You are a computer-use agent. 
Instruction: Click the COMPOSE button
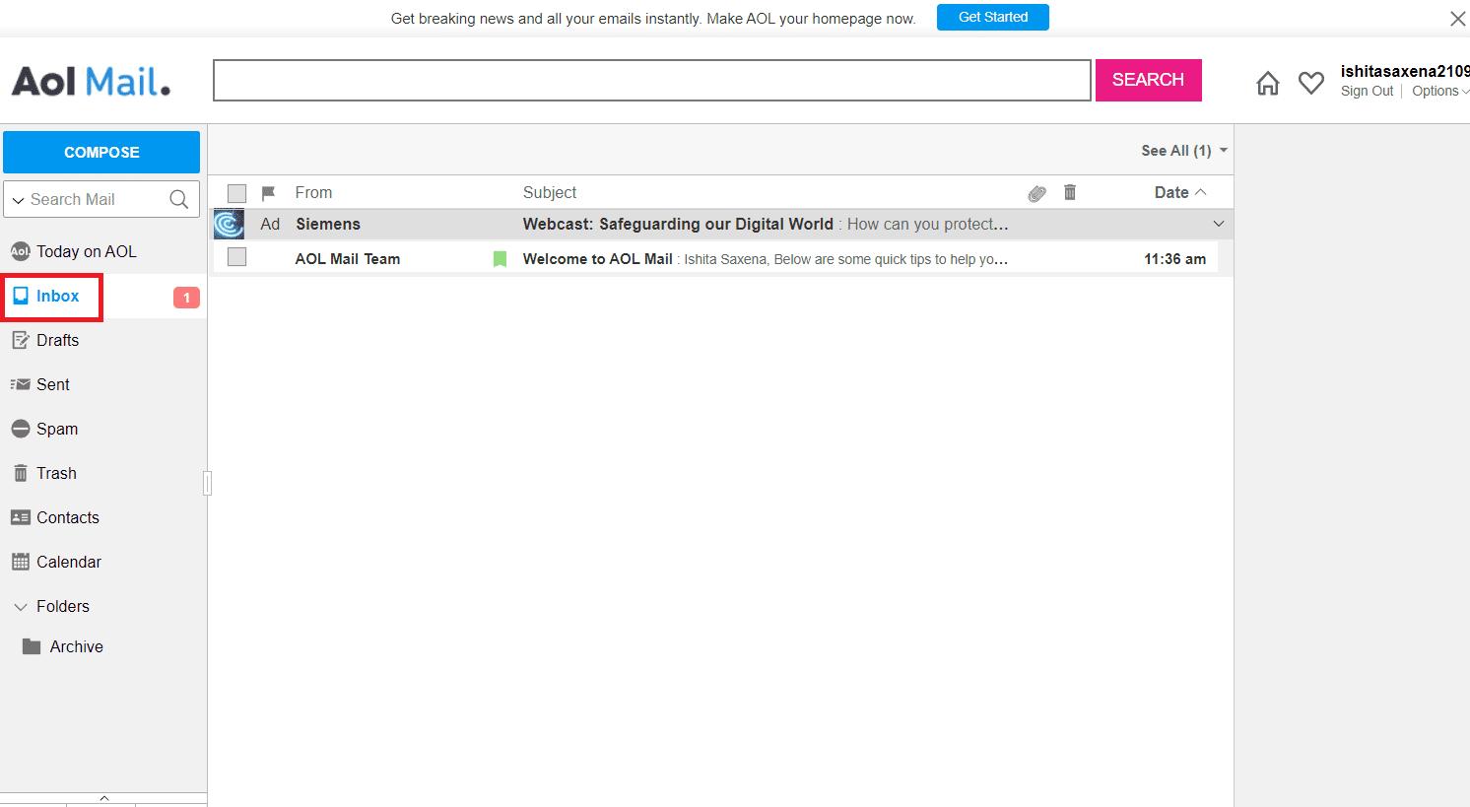coord(101,152)
